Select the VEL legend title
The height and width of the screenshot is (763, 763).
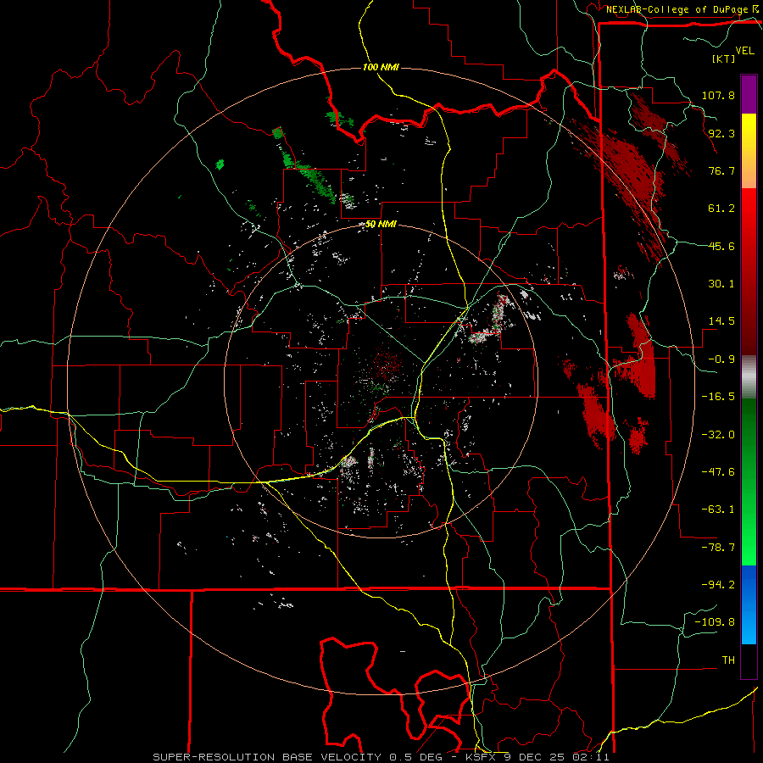744,51
